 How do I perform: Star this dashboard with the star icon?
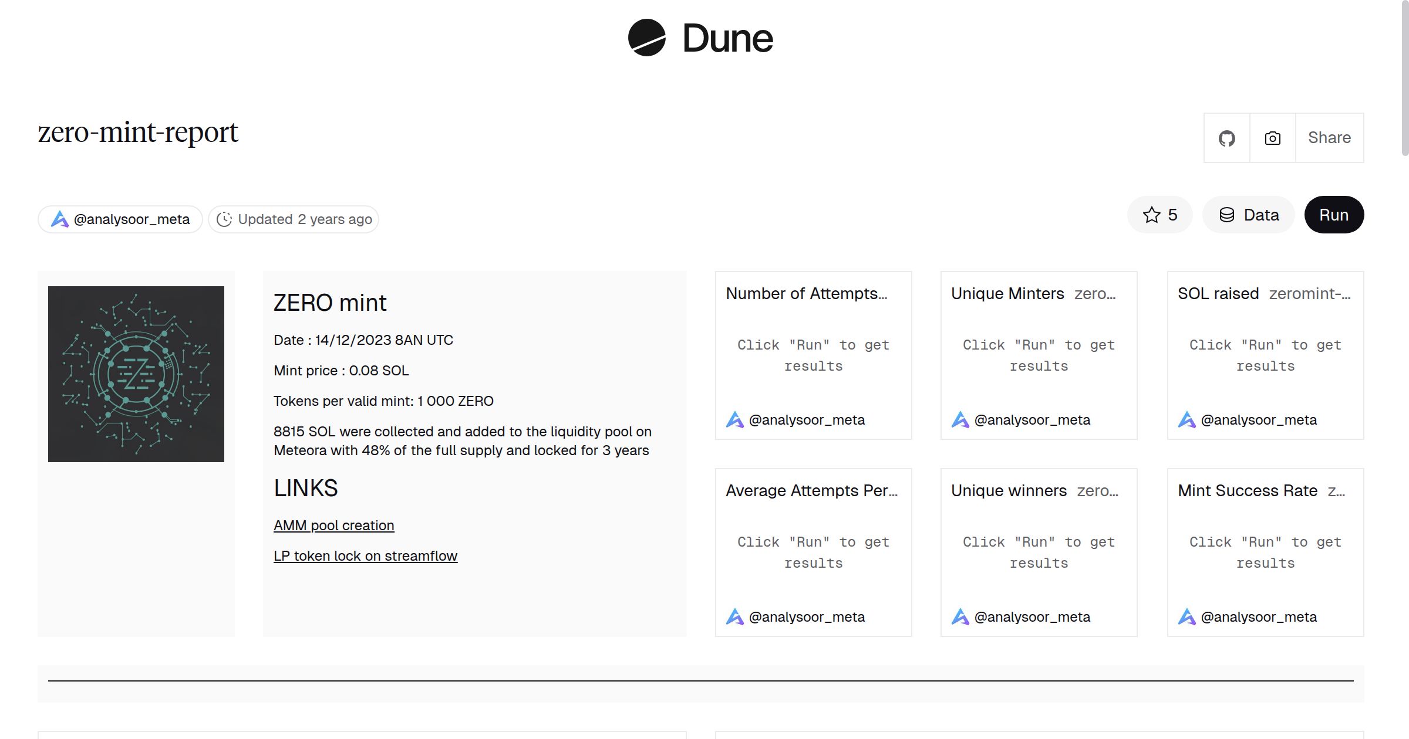click(1152, 215)
